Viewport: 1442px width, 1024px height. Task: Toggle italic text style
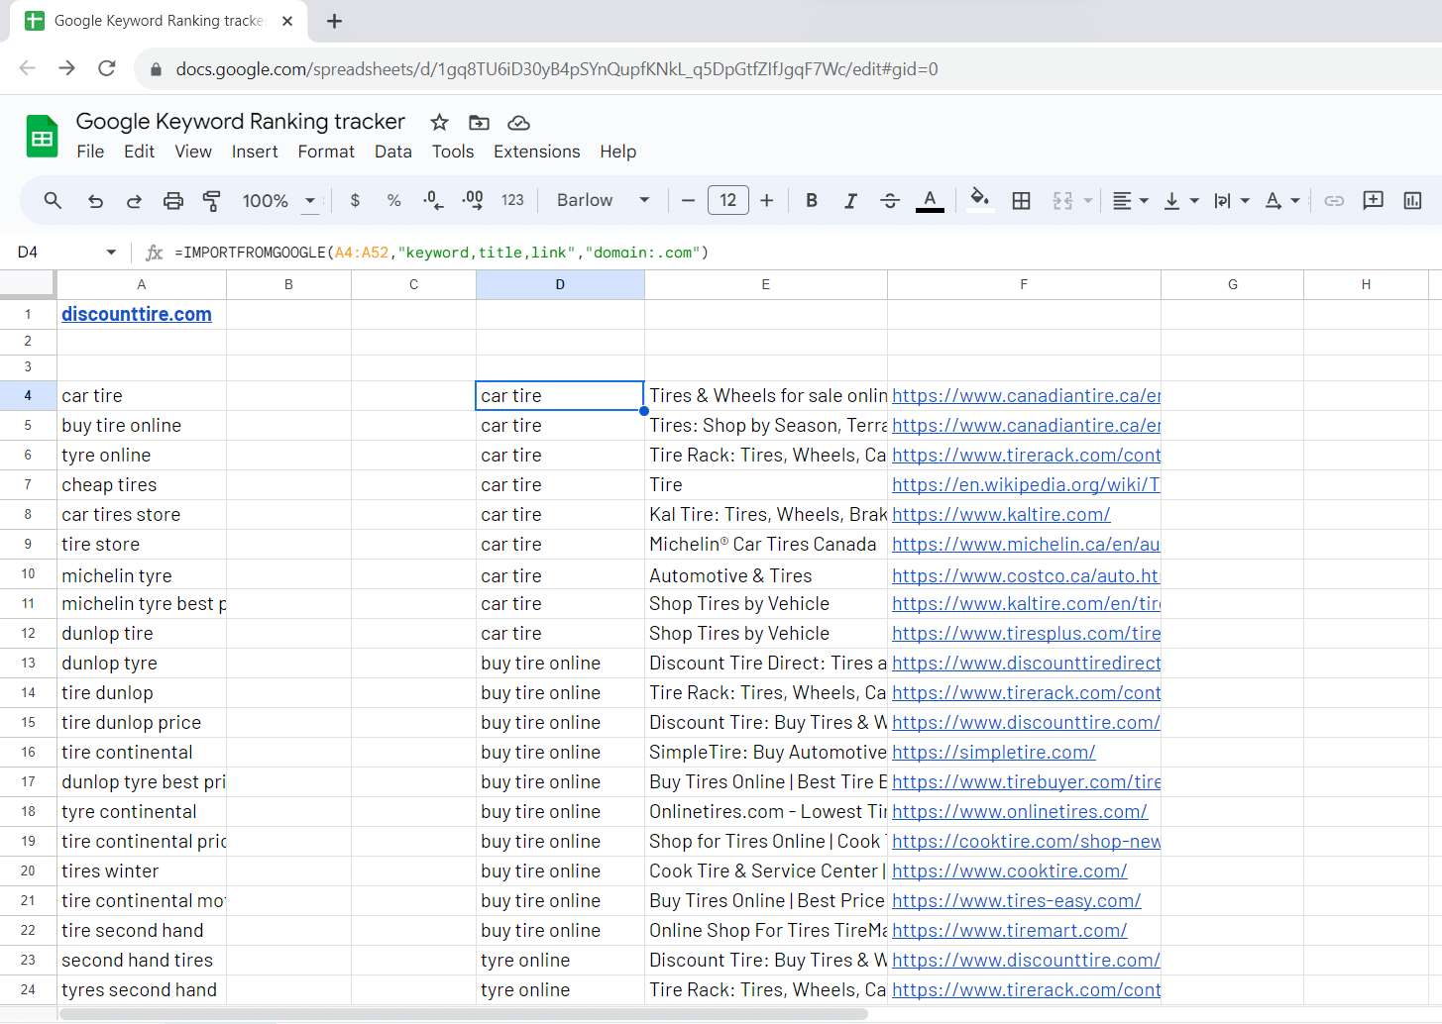pos(850,201)
